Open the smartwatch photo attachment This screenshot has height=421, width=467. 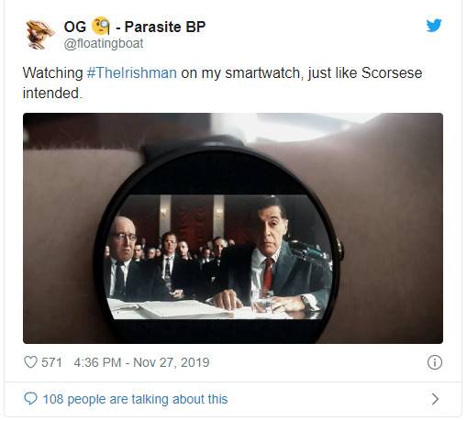pyautogui.click(x=233, y=228)
